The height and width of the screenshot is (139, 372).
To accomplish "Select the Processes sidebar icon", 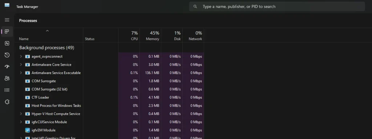I will [7, 32].
